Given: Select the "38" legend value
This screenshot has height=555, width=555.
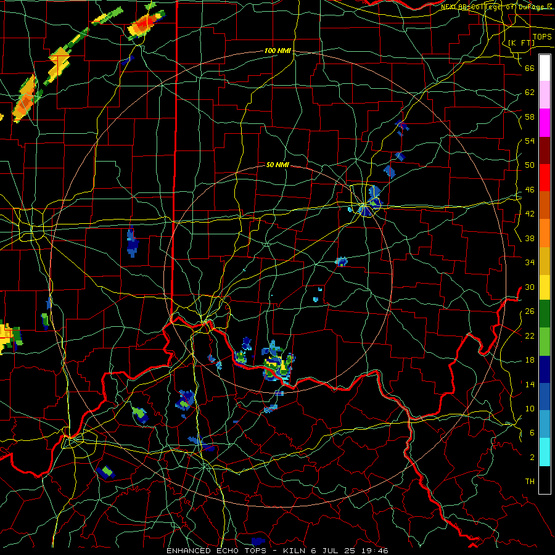Looking at the screenshot, I should click(x=530, y=238).
